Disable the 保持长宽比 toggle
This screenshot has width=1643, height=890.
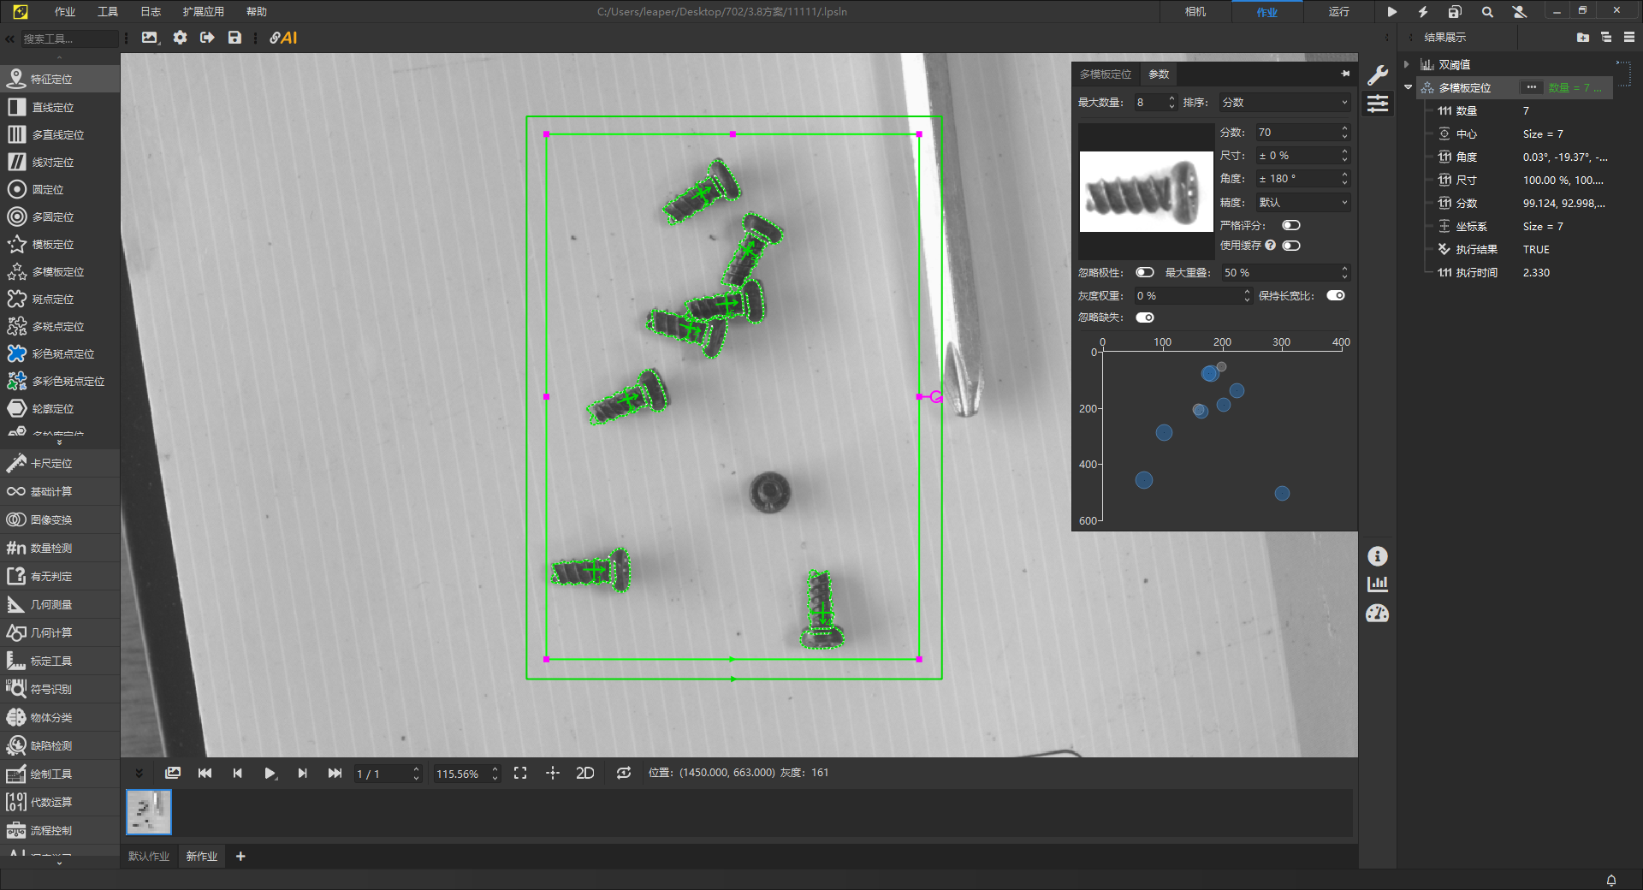tap(1335, 295)
